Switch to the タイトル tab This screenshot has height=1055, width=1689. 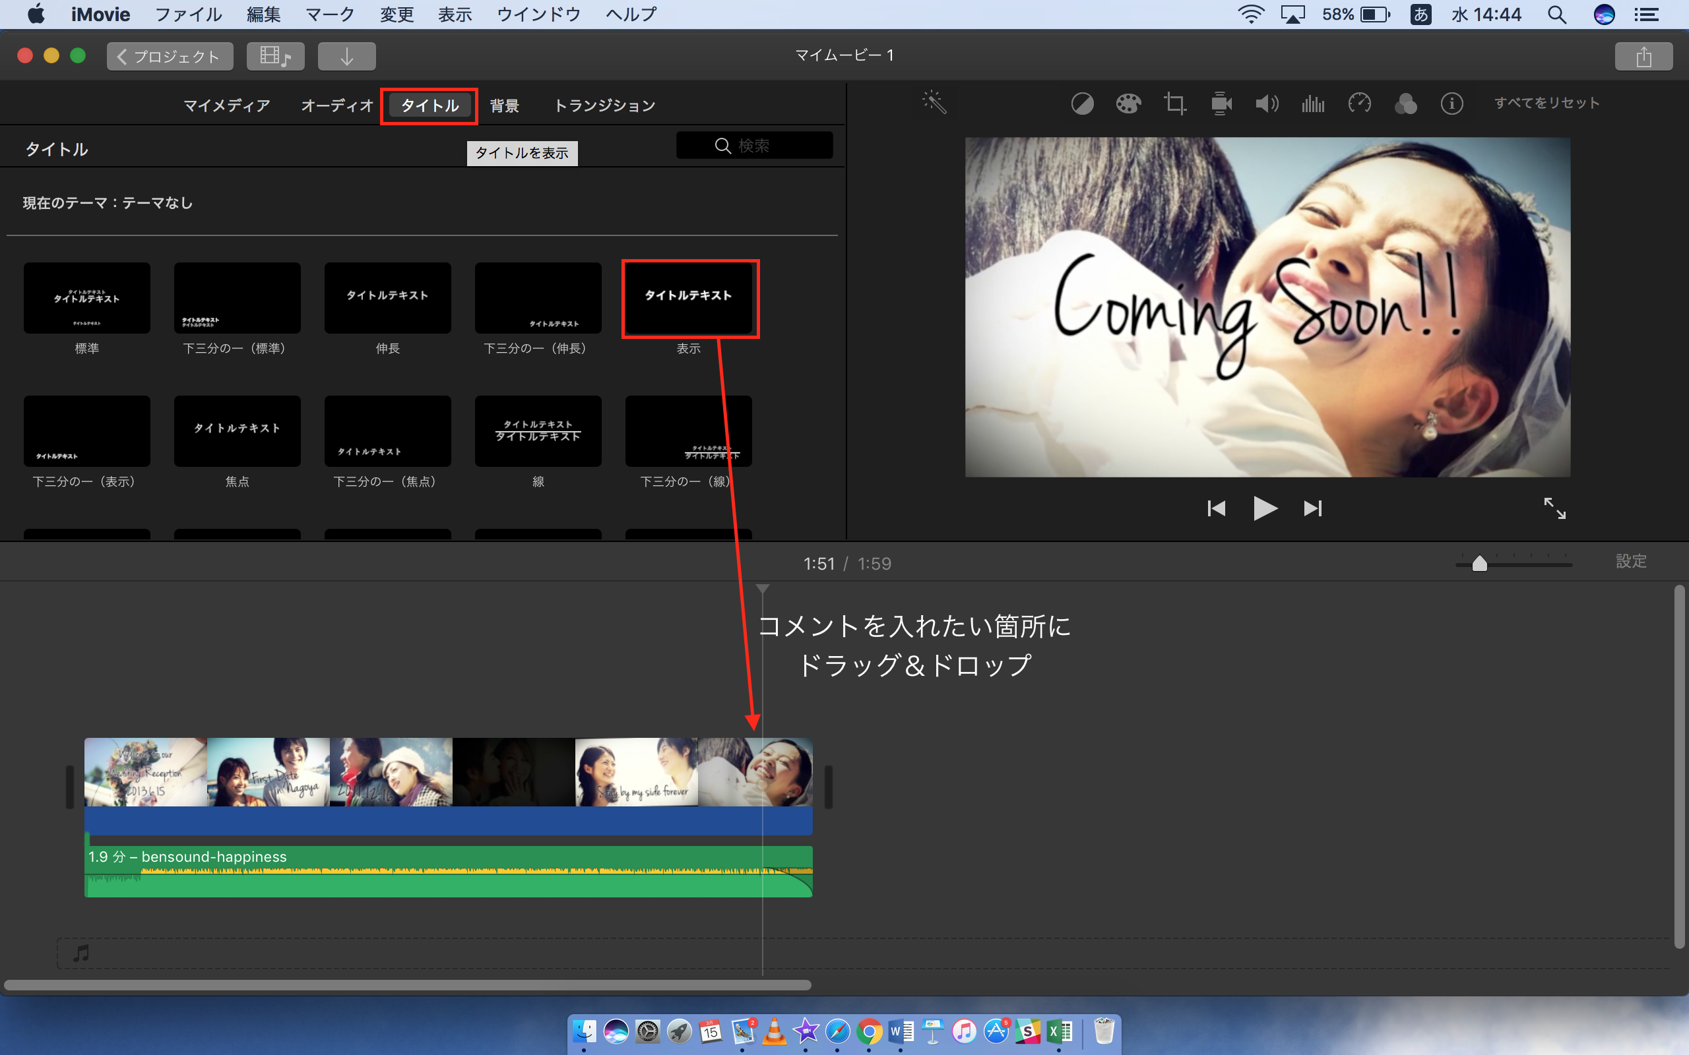(x=430, y=105)
